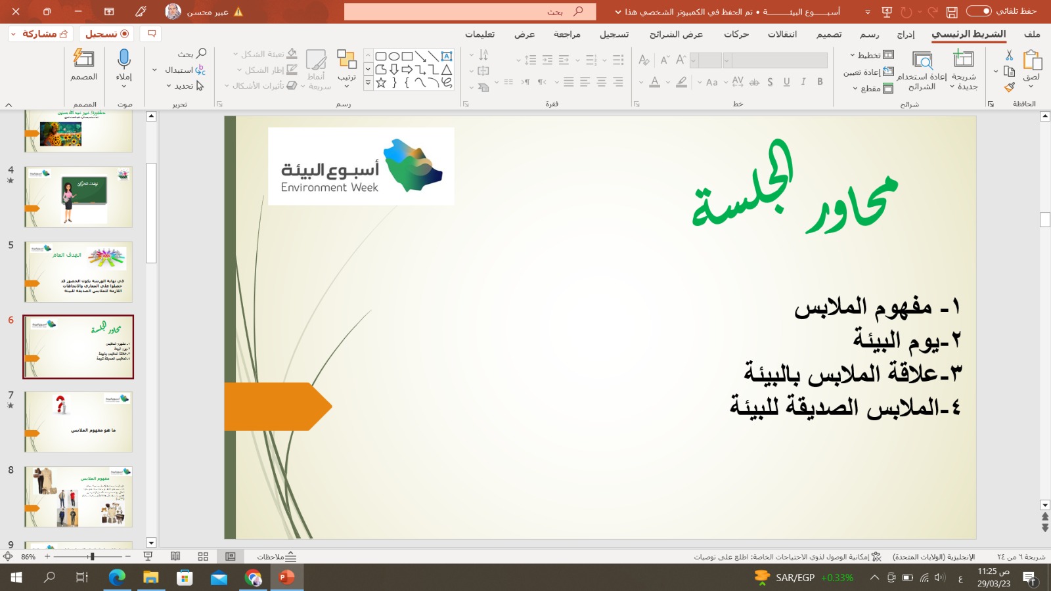Select slide 7 thumbnail
1051x591 pixels.
(x=79, y=422)
